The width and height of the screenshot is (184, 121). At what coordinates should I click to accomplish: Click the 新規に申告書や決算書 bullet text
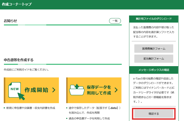tap(31, 108)
